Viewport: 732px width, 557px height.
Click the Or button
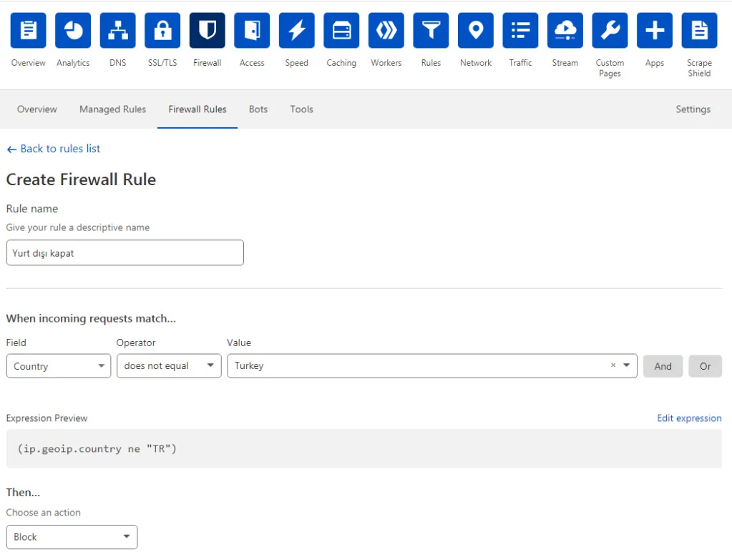click(705, 366)
